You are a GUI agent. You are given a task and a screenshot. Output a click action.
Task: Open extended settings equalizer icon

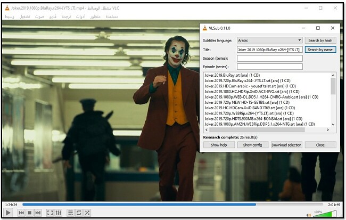tap(59, 213)
